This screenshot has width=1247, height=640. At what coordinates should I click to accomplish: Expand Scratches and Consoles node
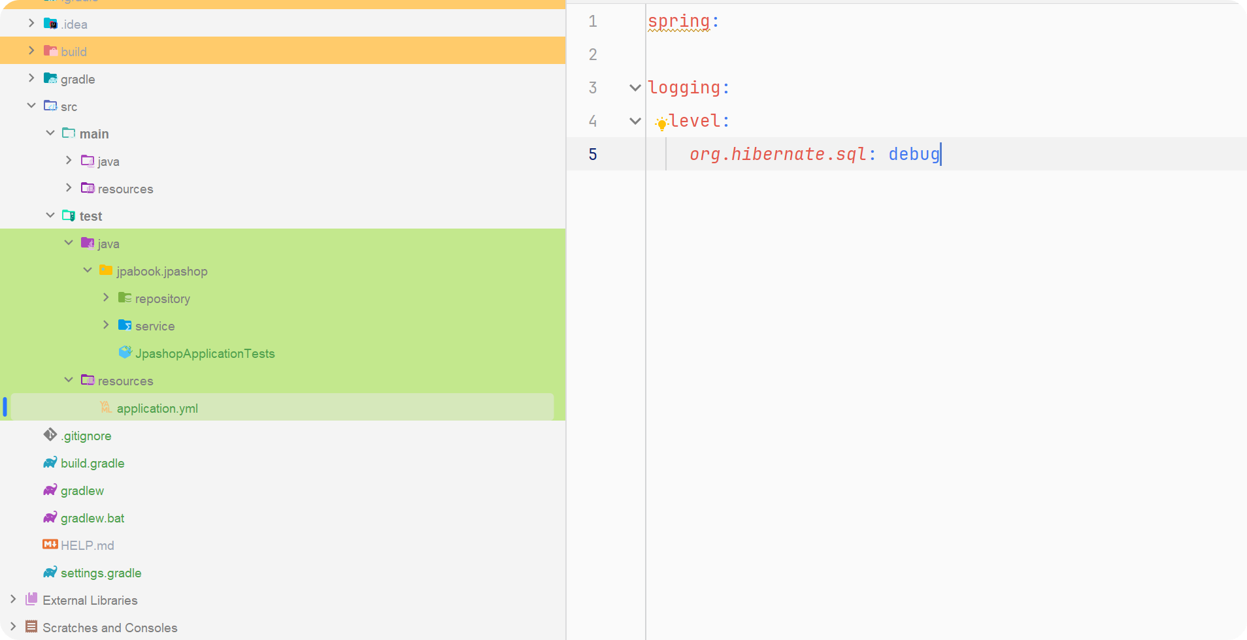[13, 627]
